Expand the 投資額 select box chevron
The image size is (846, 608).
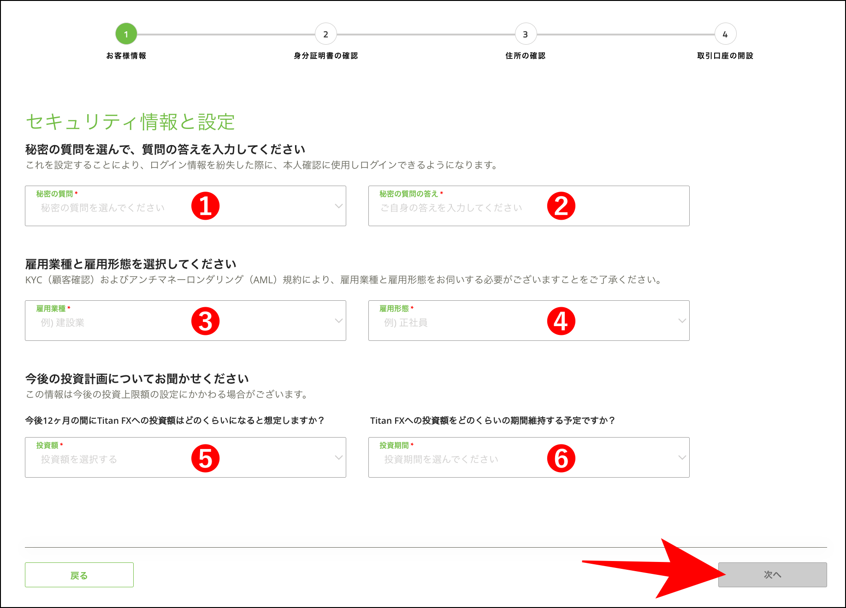tap(339, 458)
